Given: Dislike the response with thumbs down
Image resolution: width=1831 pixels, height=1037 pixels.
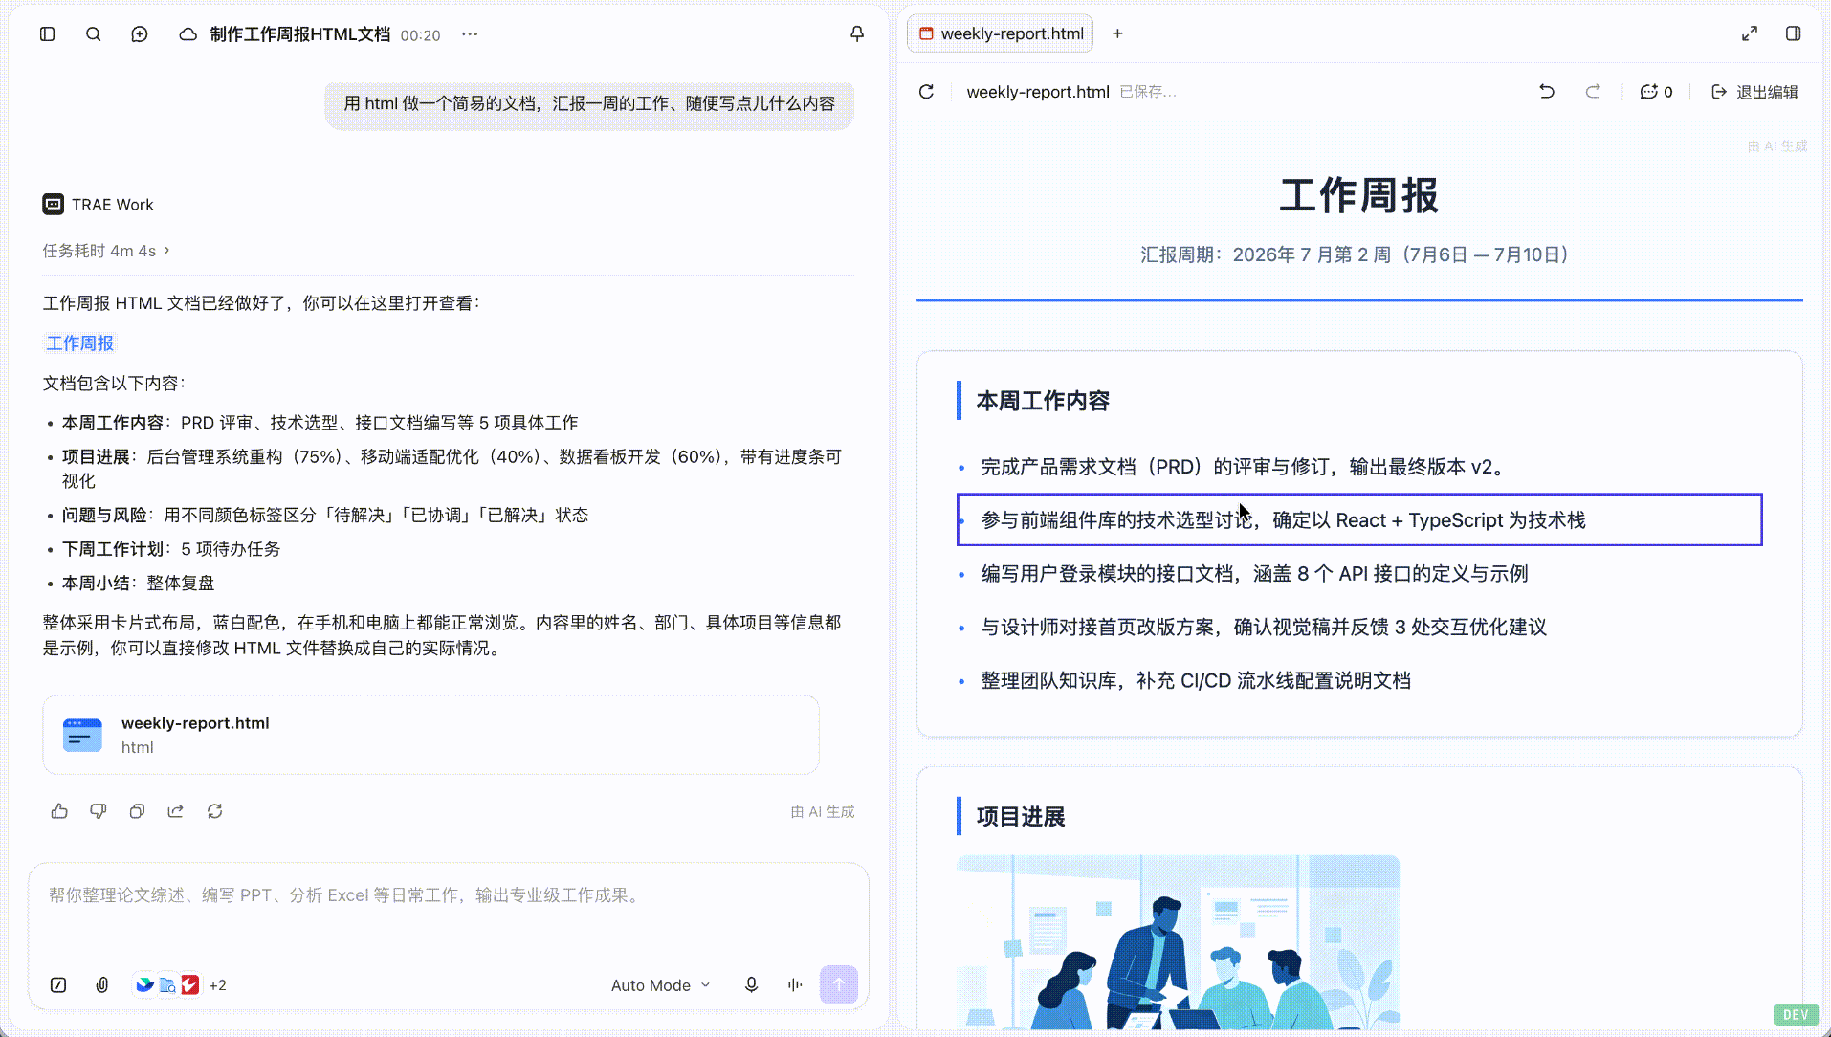Looking at the screenshot, I should pos(99,811).
